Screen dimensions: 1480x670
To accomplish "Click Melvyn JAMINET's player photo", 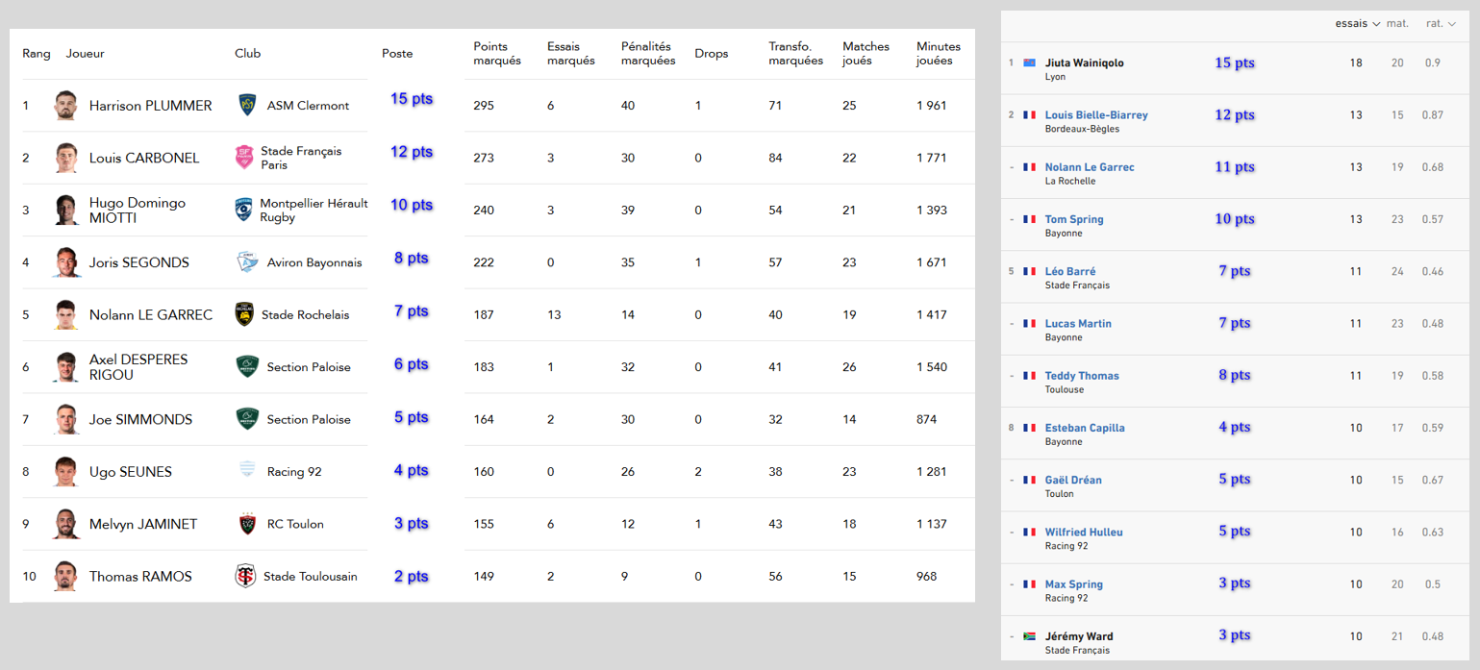I will click(x=65, y=524).
